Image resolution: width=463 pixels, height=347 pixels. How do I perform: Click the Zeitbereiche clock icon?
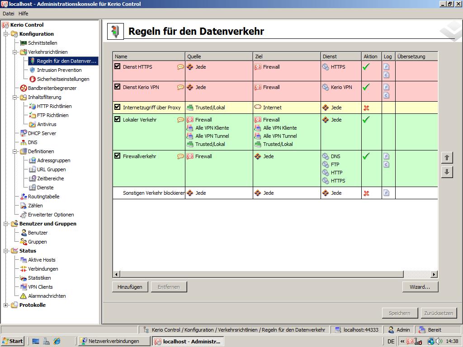(33, 178)
